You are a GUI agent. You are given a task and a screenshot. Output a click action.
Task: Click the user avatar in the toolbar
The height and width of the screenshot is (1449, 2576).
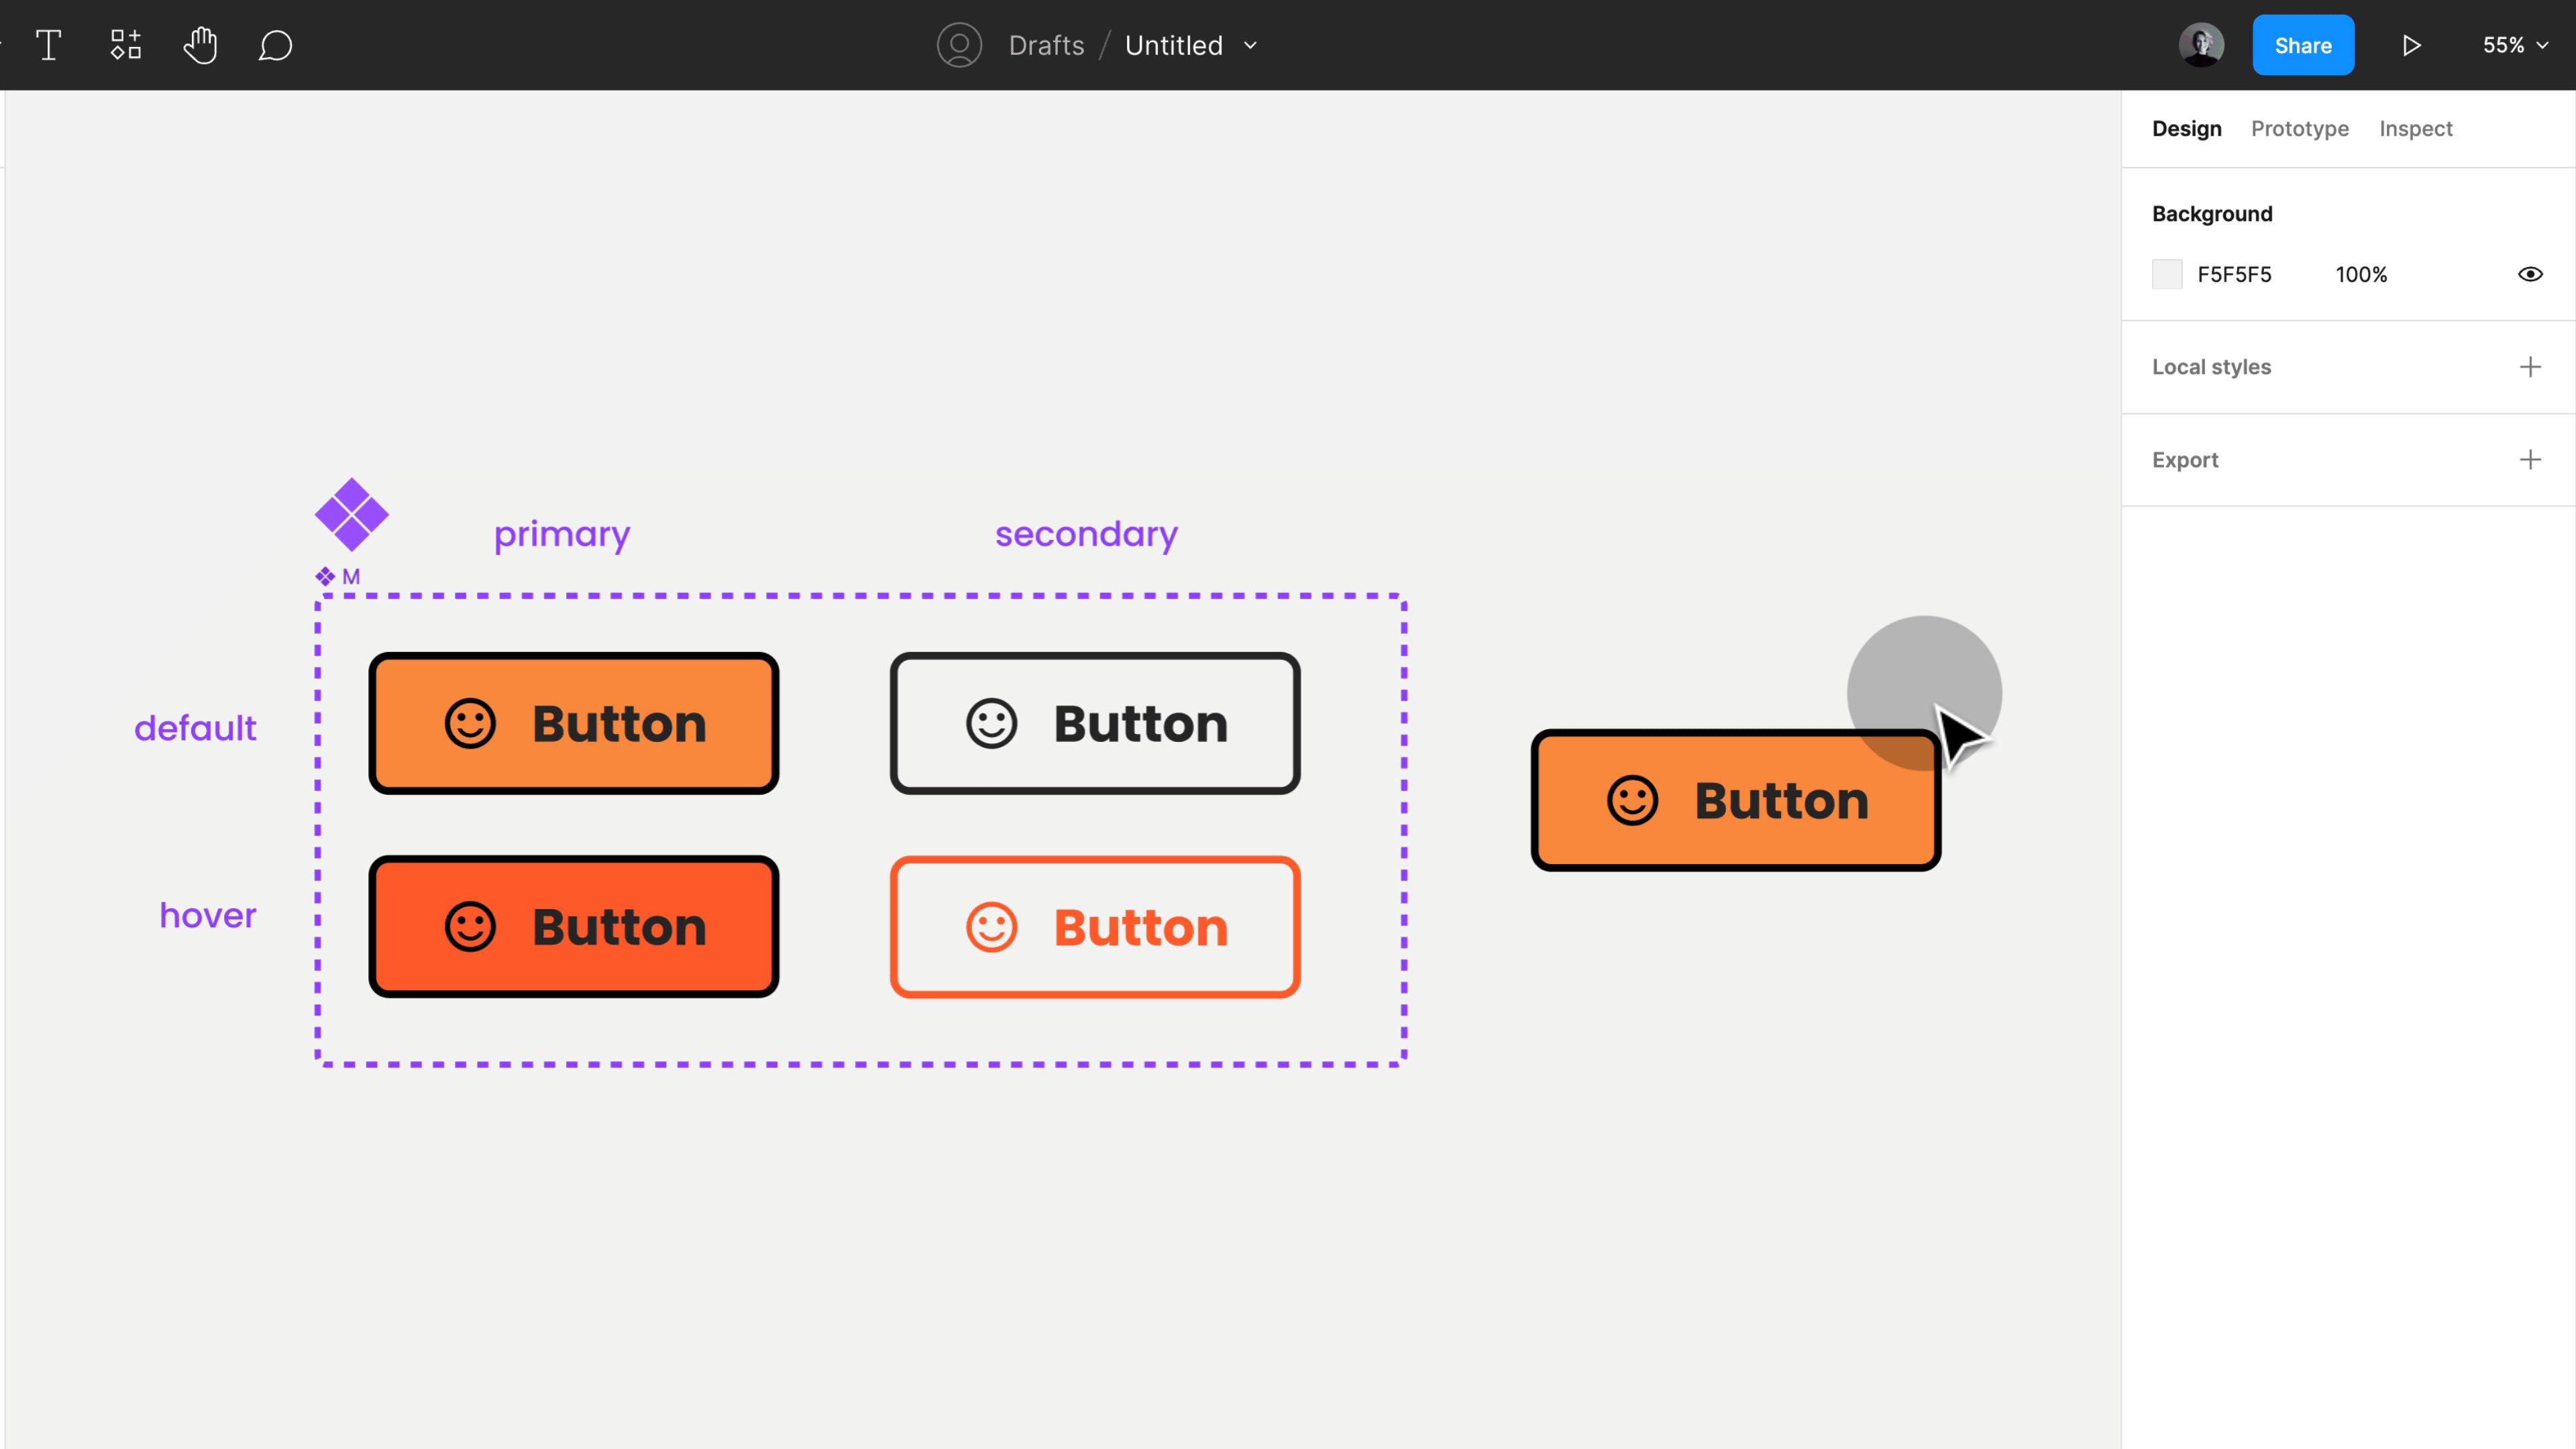click(x=2201, y=45)
